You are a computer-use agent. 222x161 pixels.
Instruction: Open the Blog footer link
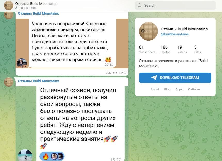pyautogui.click(x=167, y=89)
